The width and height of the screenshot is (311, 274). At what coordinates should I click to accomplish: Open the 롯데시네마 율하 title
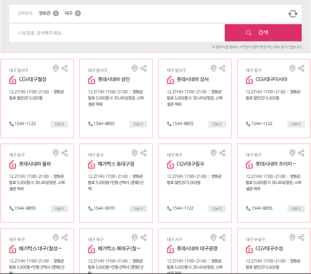pos(35,164)
